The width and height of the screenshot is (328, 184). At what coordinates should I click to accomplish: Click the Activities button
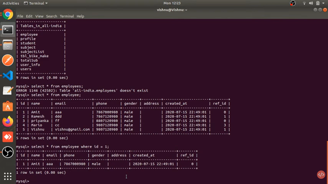11,3
